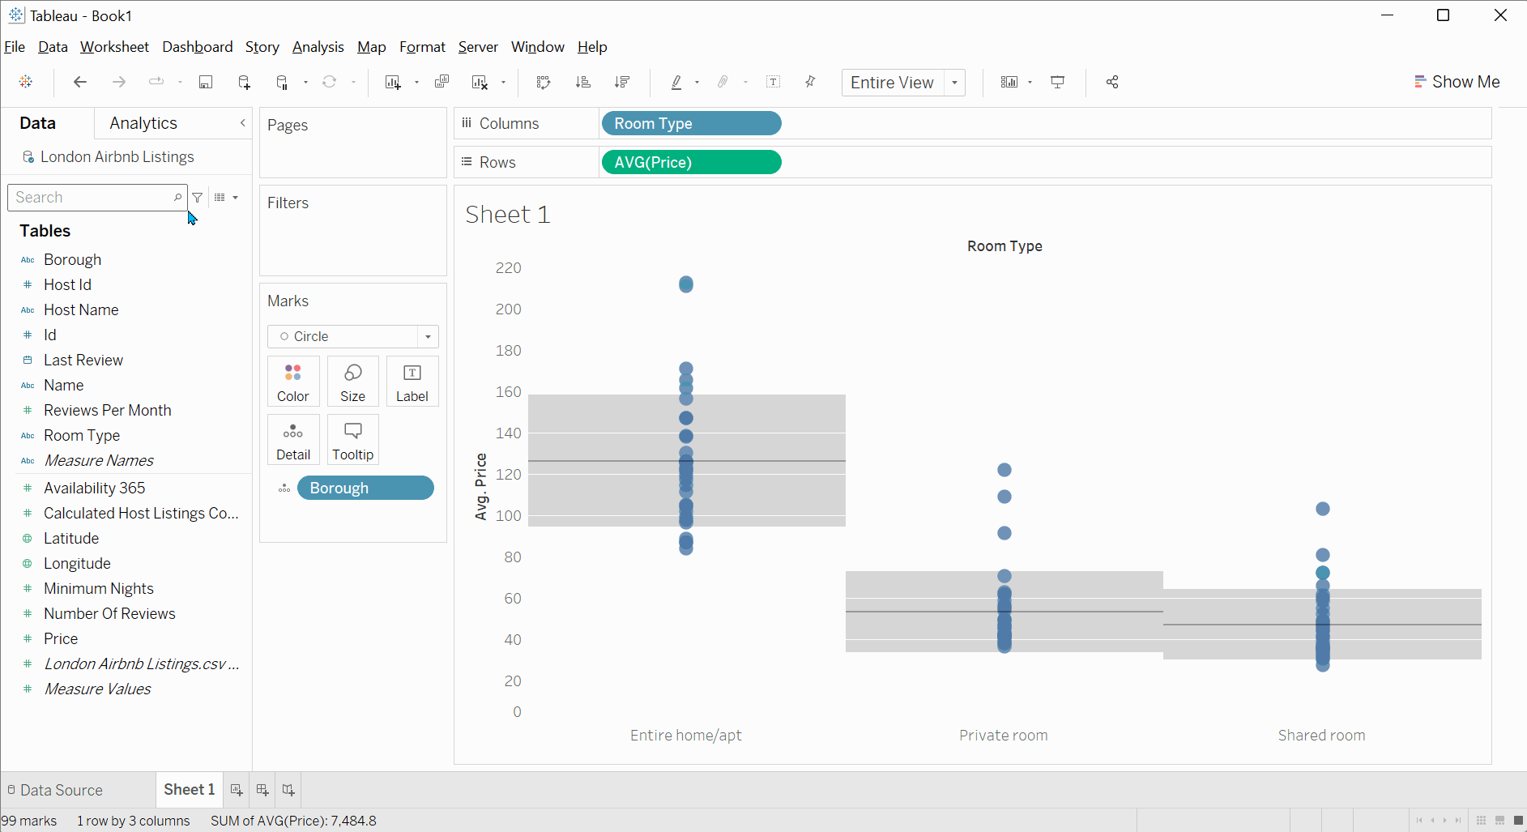
Task: Add a new data source from the toolbar
Action: [244, 82]
